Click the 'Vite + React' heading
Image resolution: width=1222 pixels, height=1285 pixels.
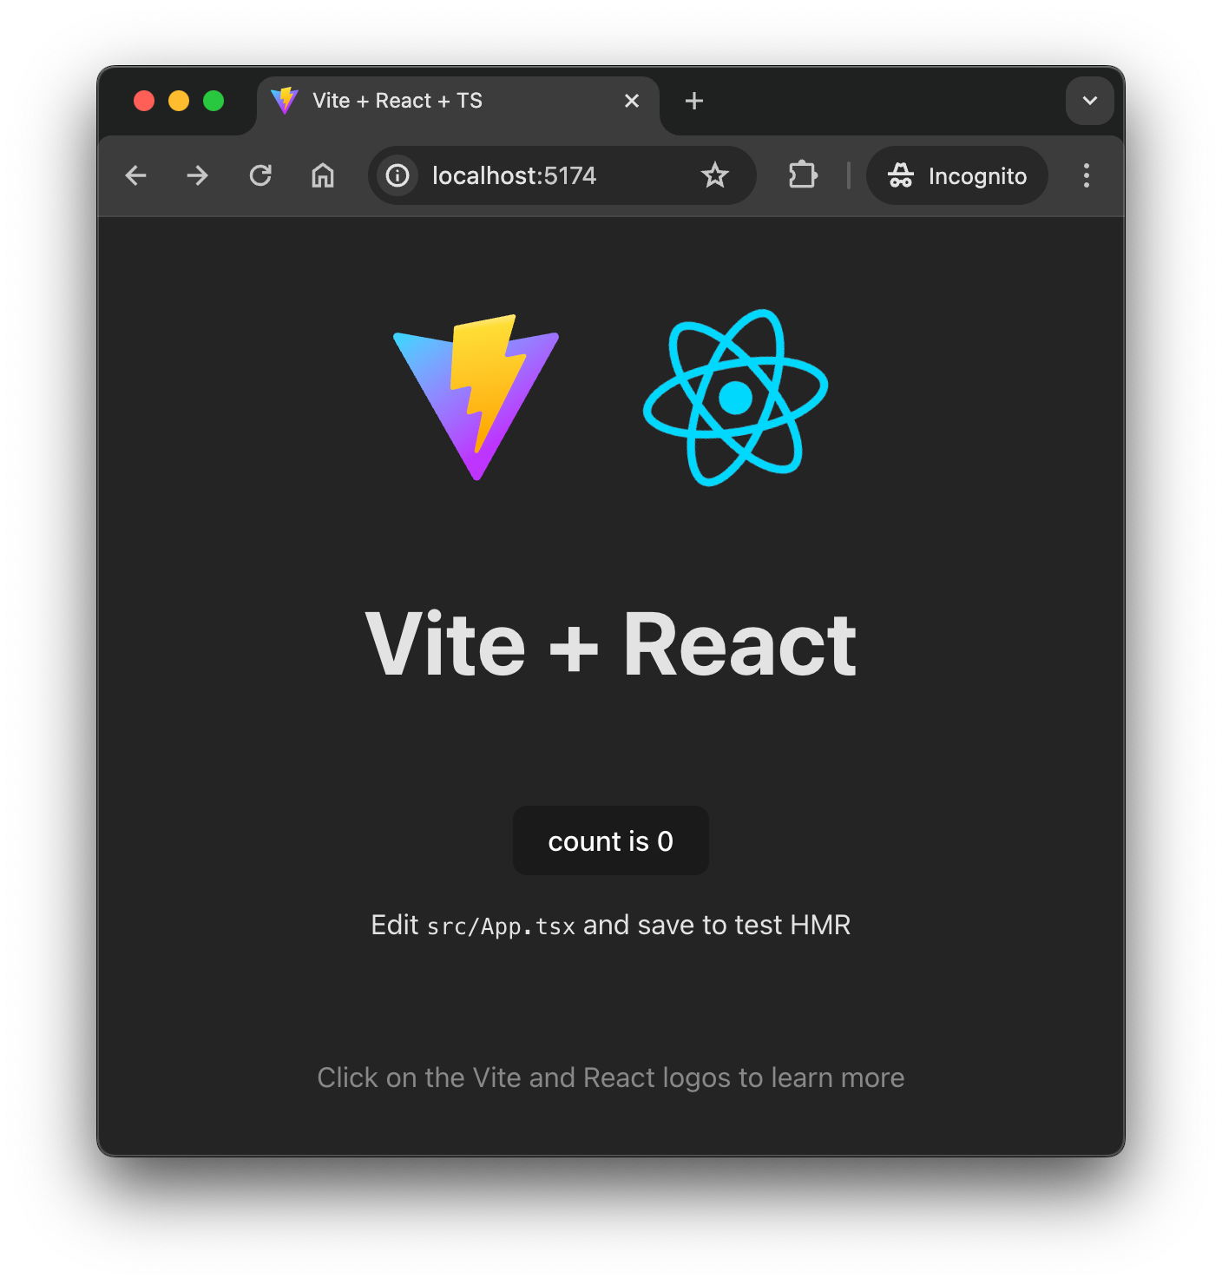[611, 644]
